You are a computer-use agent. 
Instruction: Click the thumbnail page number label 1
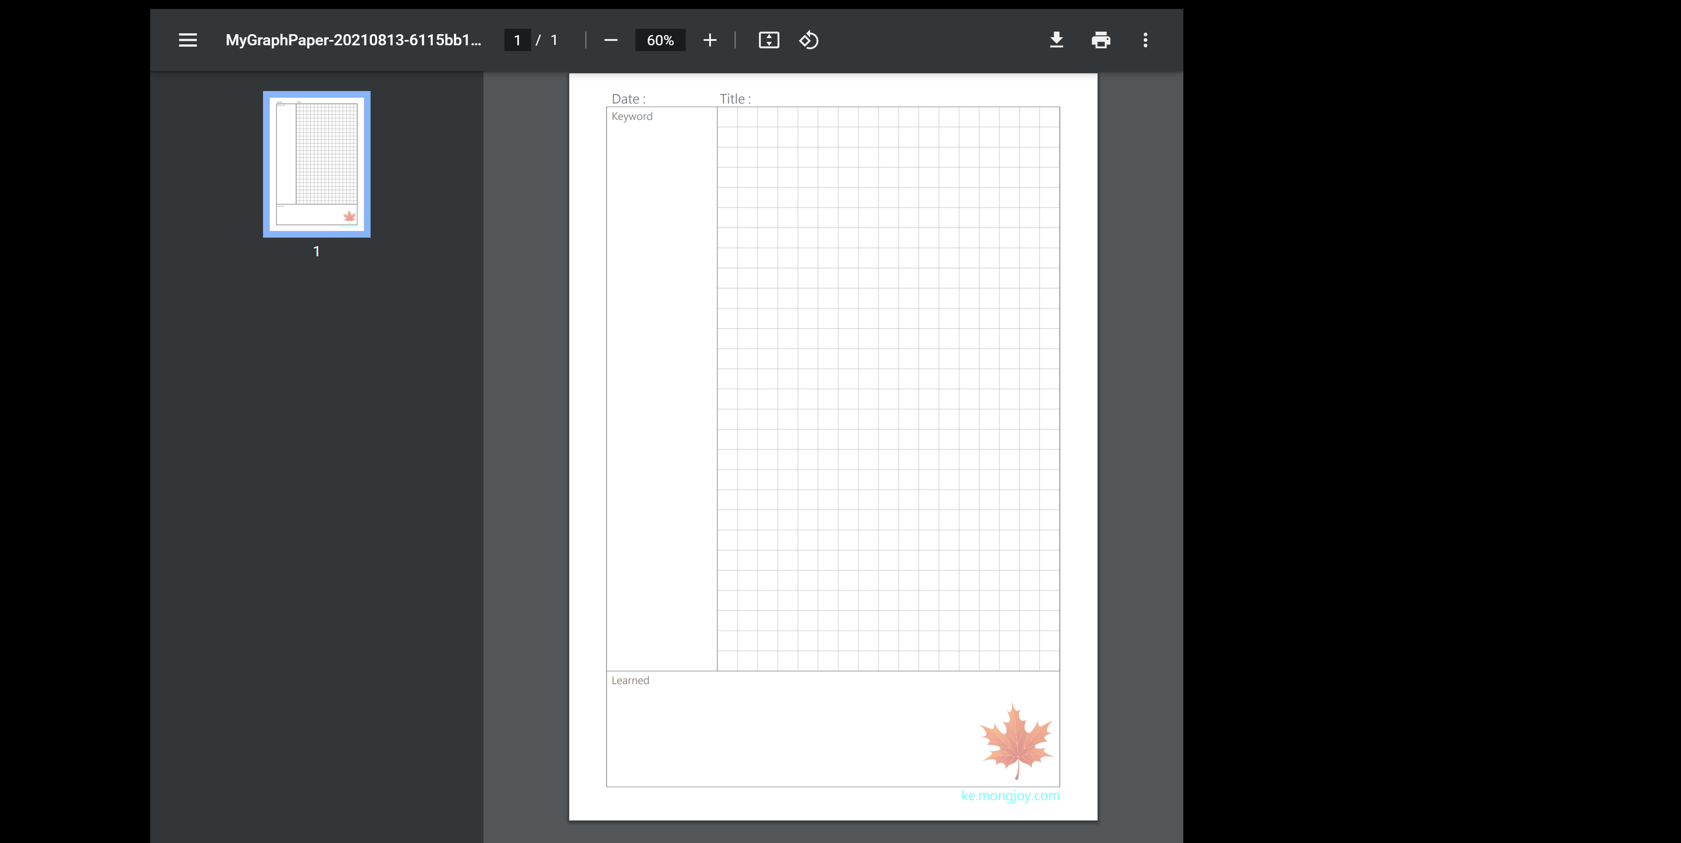tap(316, 251)
